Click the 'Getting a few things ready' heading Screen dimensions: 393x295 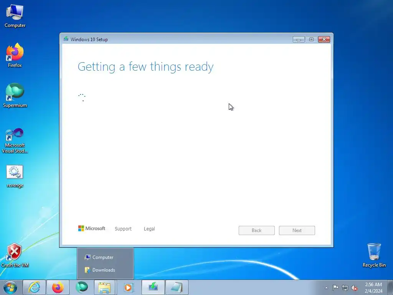click(145, 67)
